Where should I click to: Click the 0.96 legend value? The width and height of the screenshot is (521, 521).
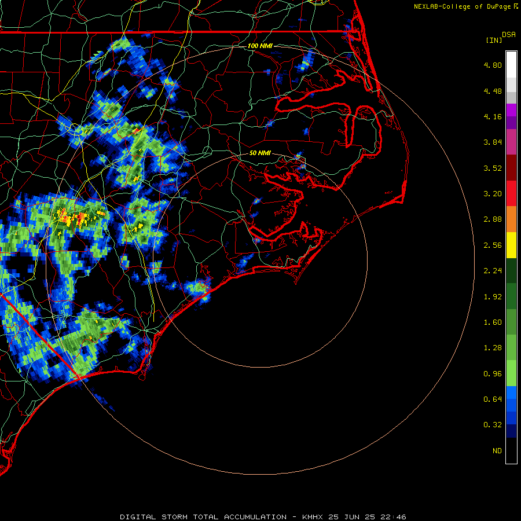493,374
